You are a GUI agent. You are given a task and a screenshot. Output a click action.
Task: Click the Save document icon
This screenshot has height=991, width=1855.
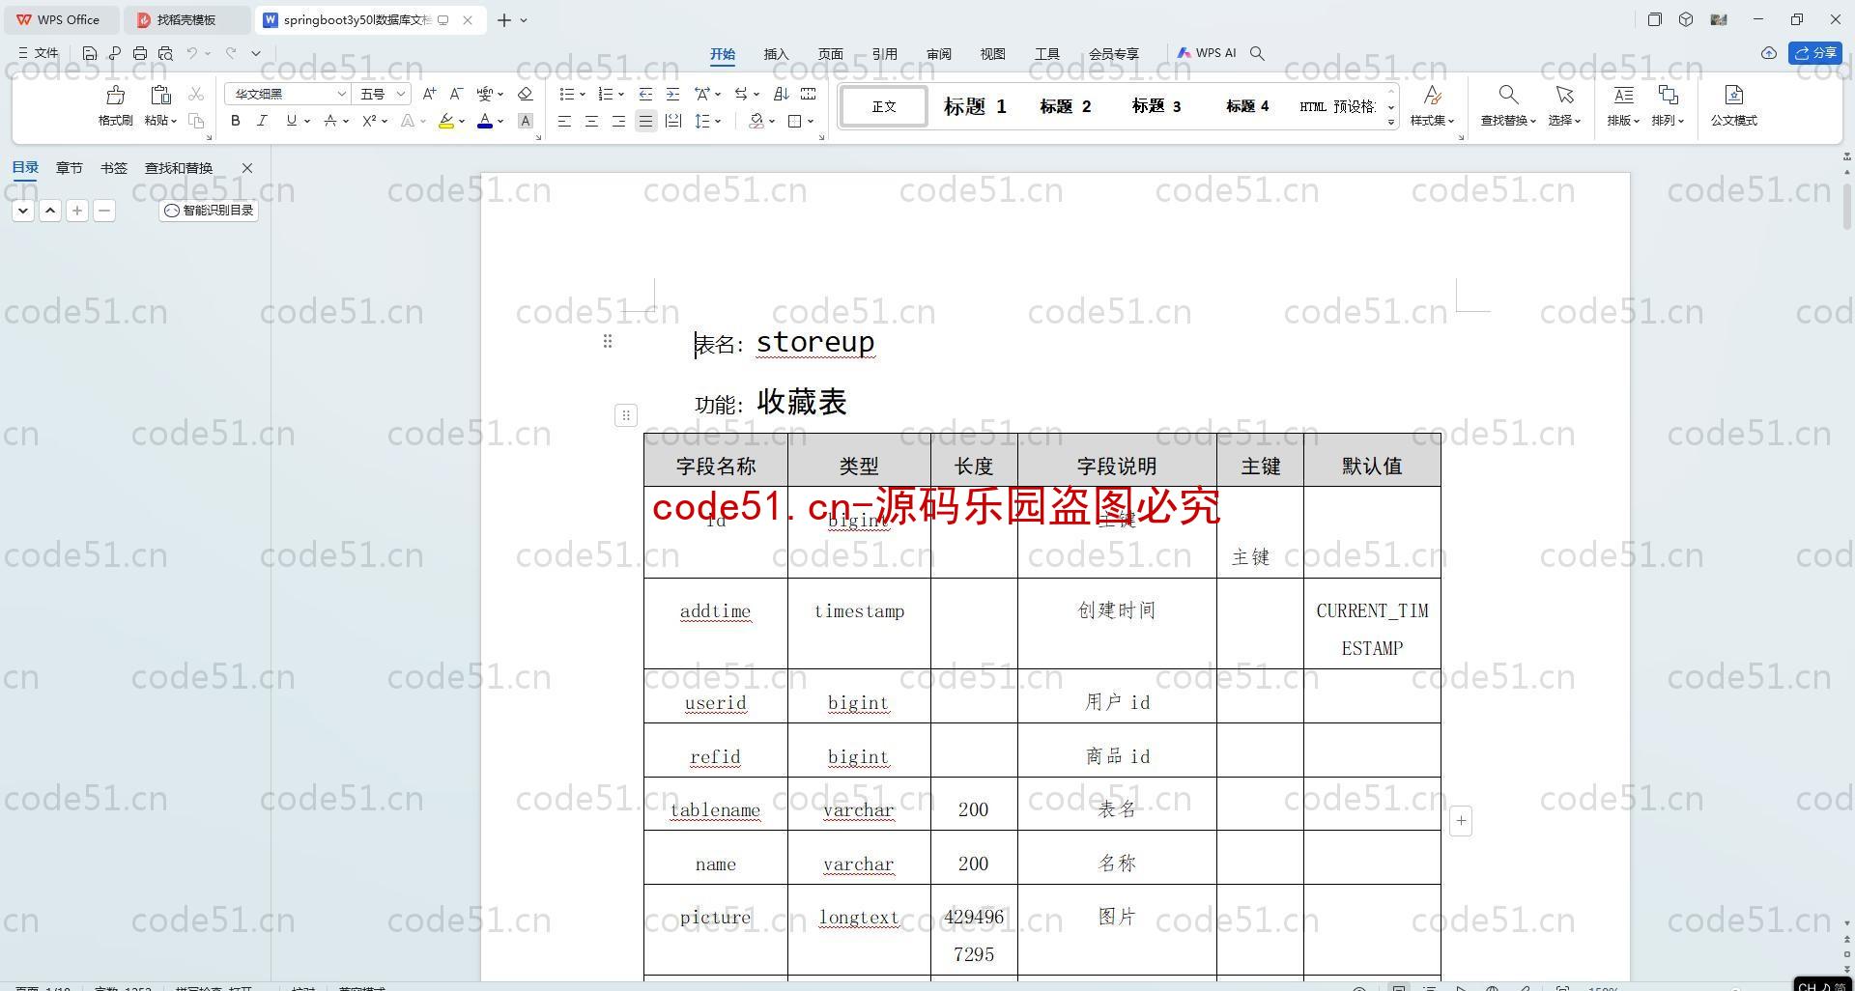90,53
